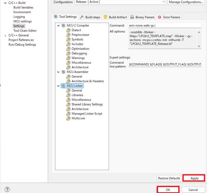This screenshot has height=193, width=207.
Task: Click the Multicore folder icon
Action: (x=68, y=118)
